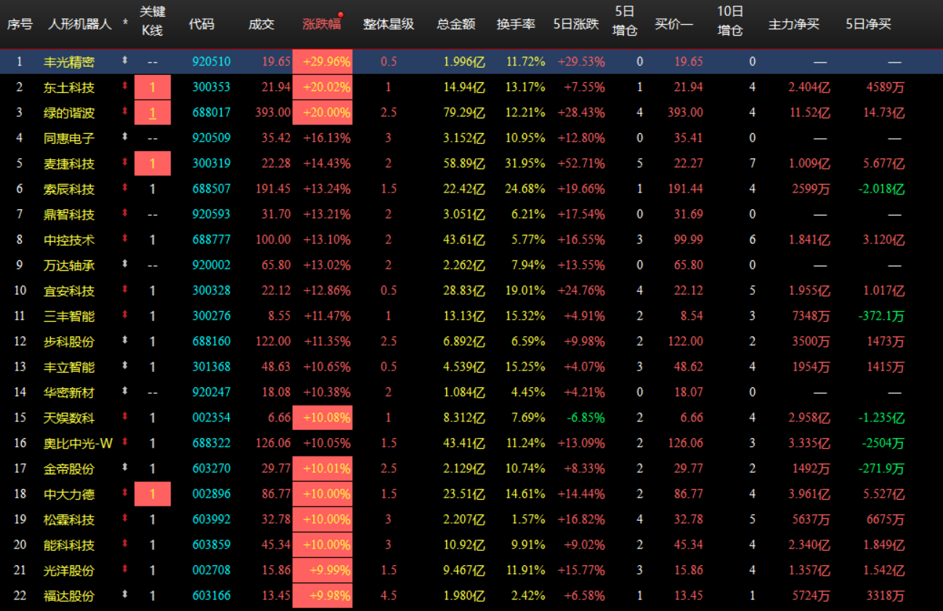Click the 人形机器人 column header
This screenshot has width=943, height=611.
tap(80, 24)
